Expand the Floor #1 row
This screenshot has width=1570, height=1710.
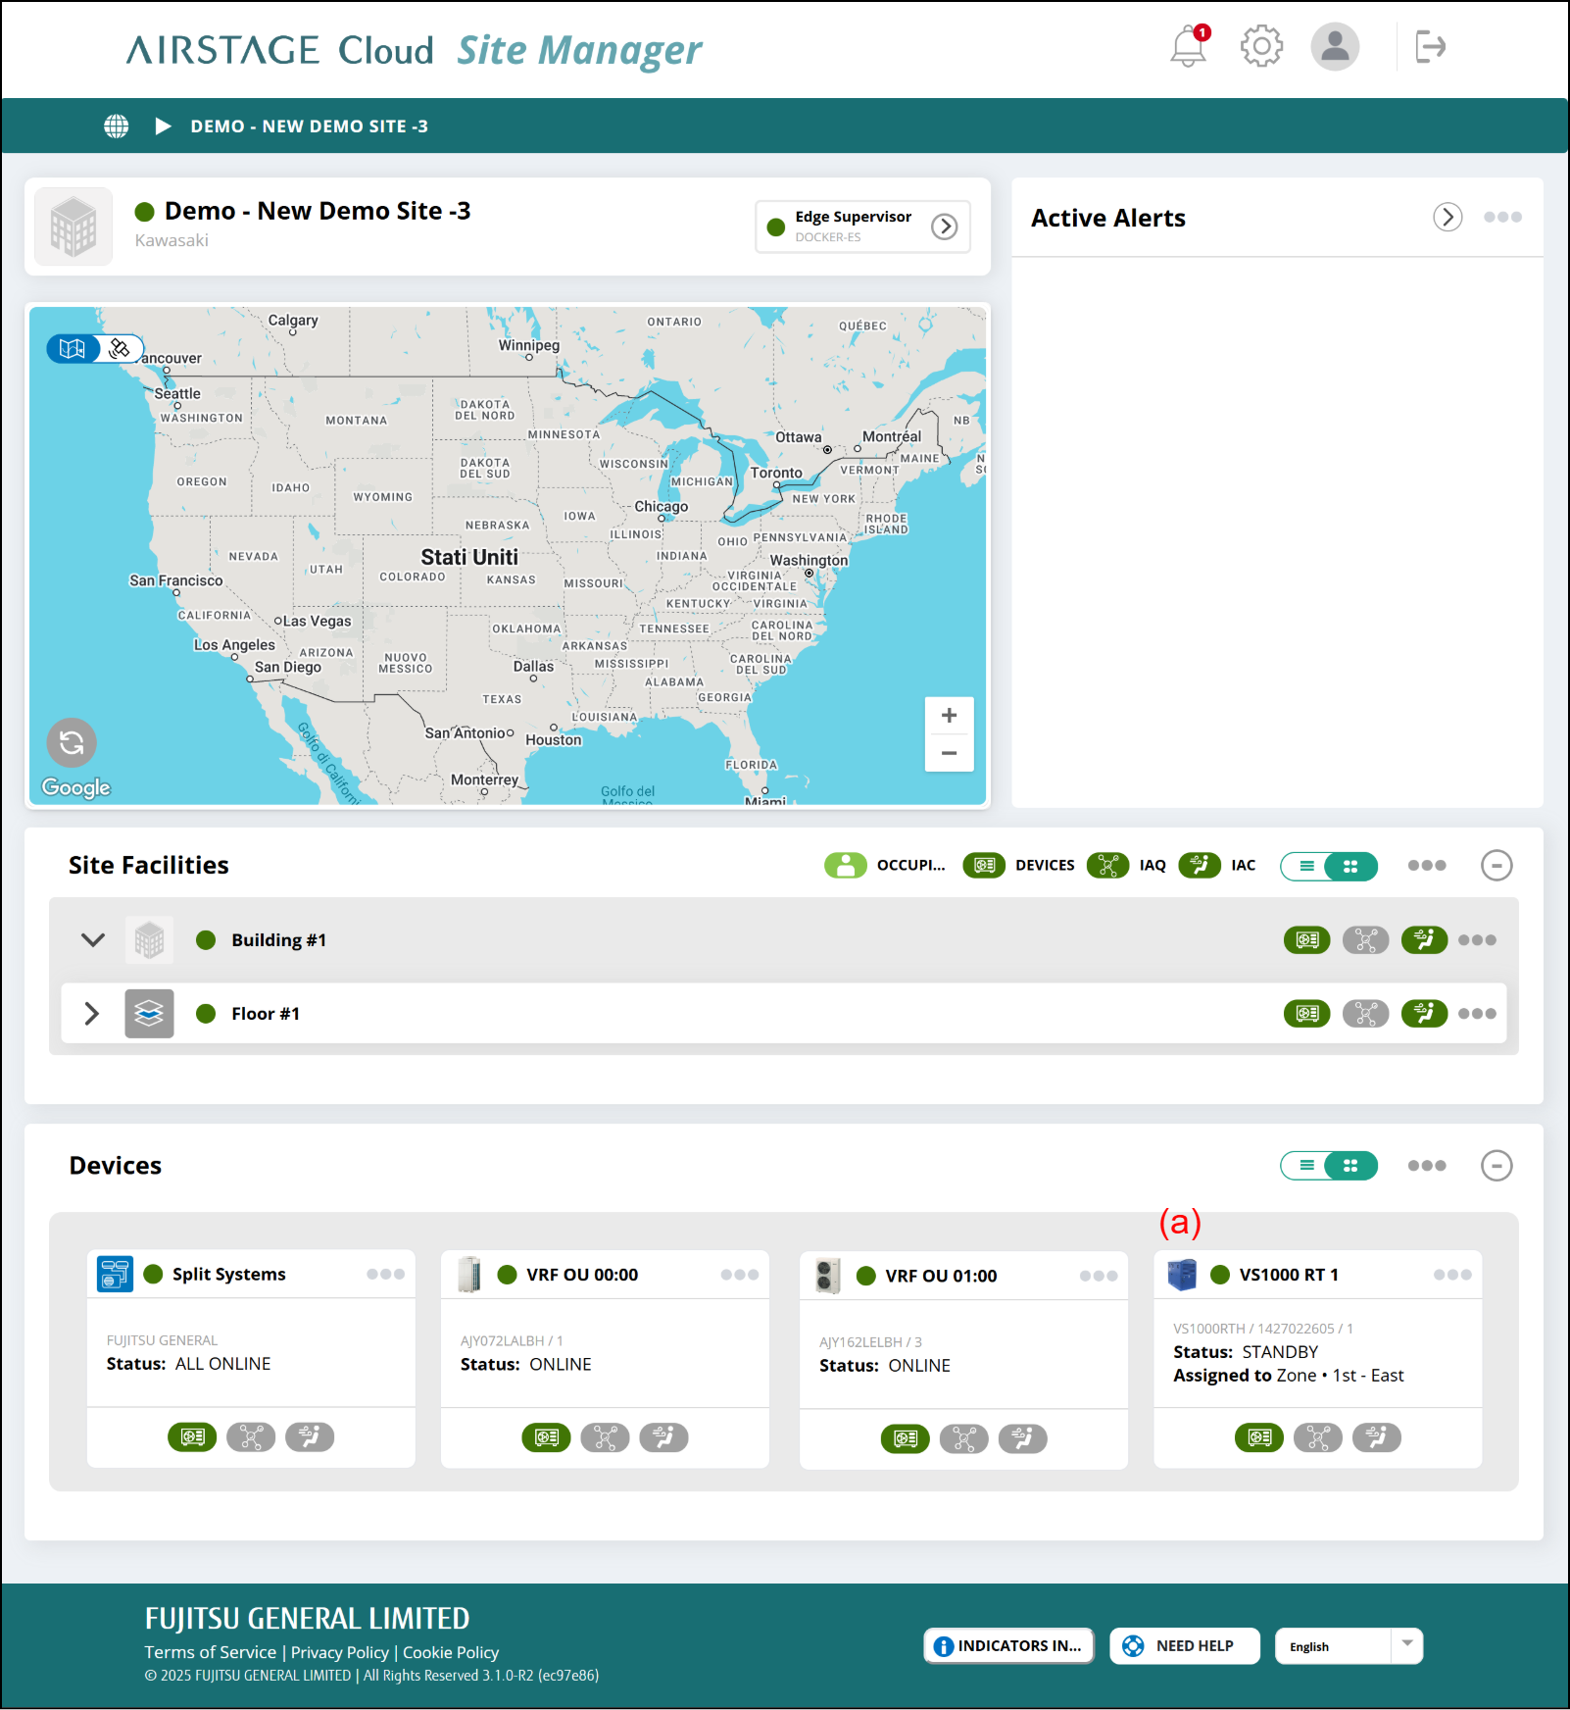pos(92,1014)
